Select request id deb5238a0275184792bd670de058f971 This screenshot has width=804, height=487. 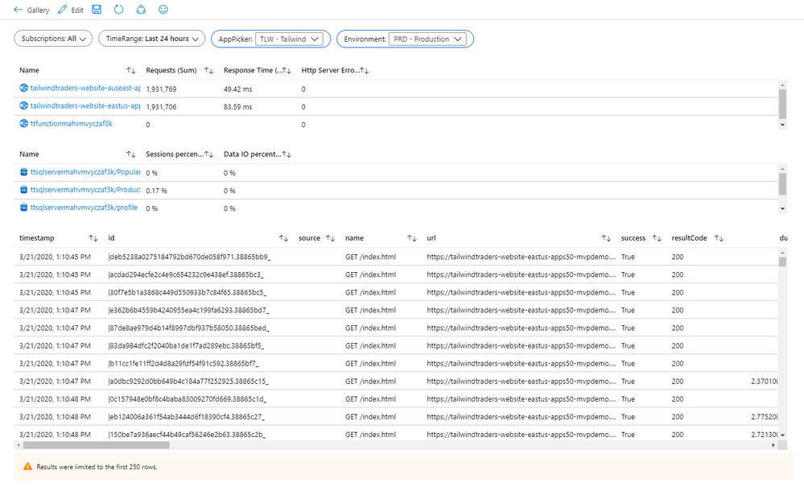(189, 257)
